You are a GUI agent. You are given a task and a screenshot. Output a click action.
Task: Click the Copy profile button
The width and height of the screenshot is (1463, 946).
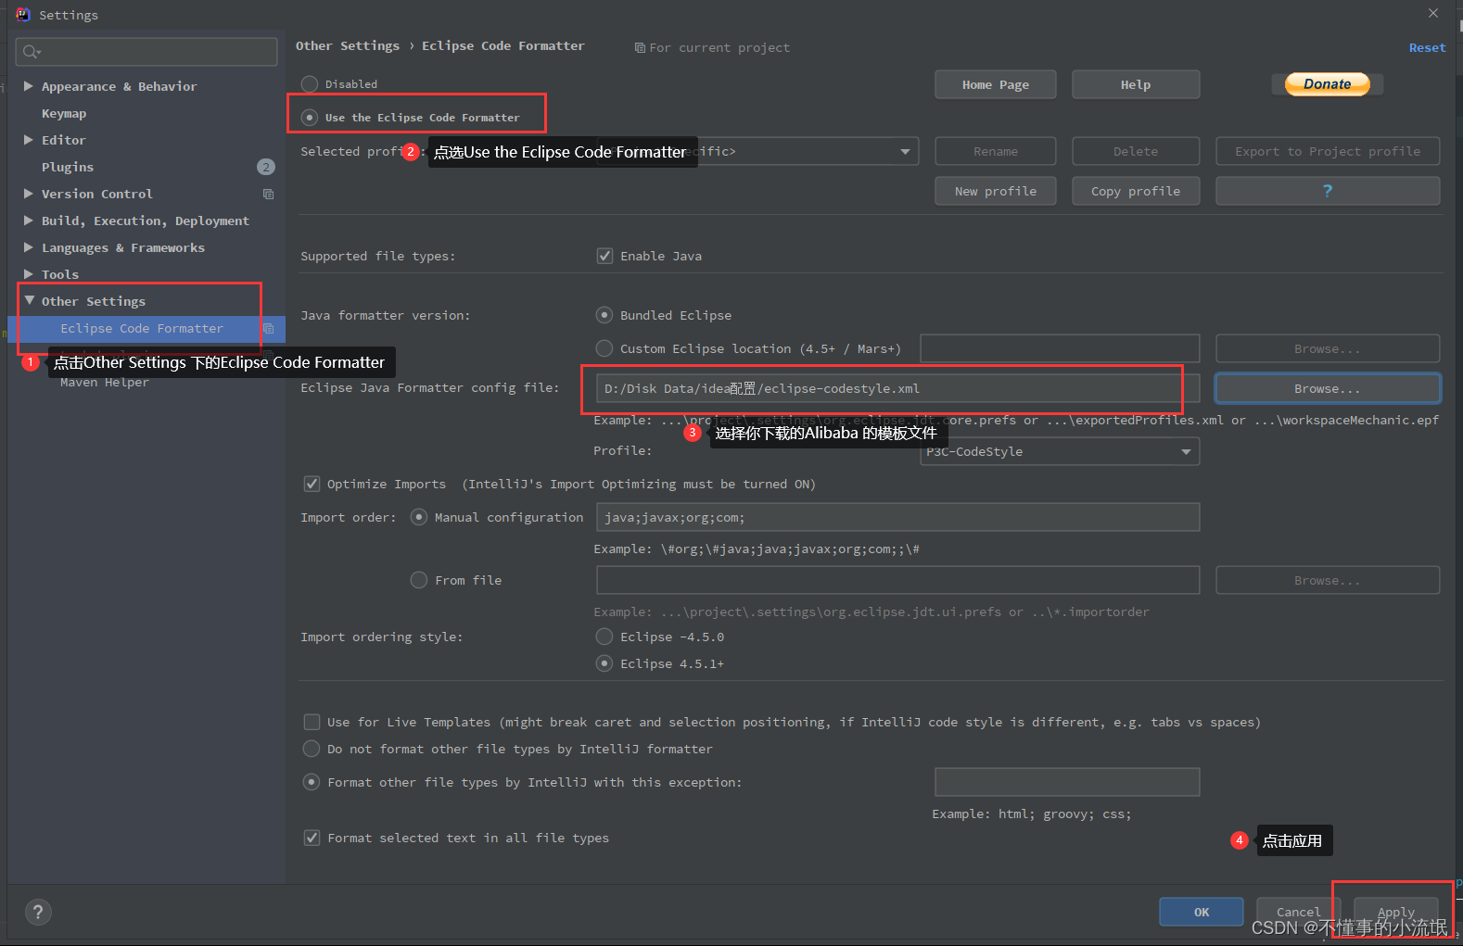click(1136, 191)
